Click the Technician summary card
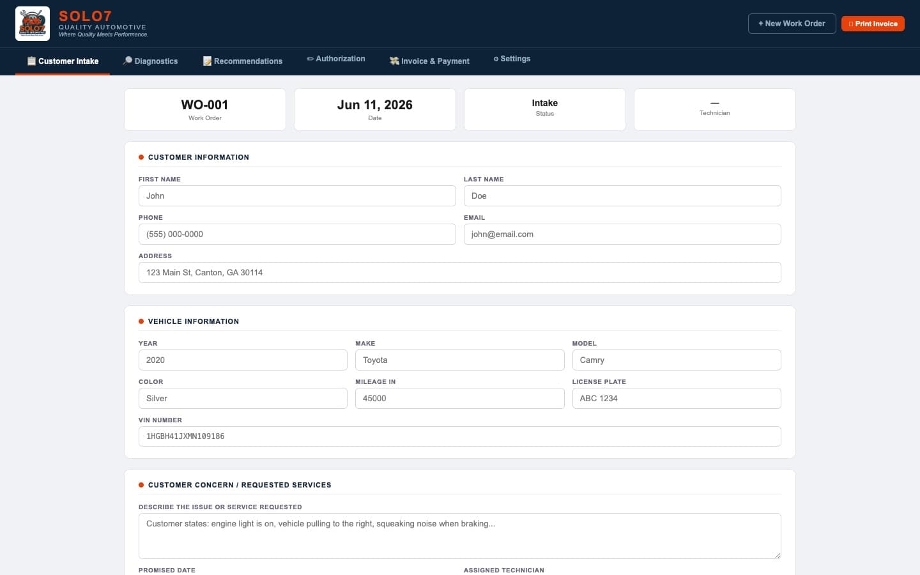 coord(715,109)
